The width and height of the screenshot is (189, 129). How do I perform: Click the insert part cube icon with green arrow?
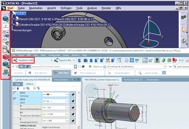(5, 19)
